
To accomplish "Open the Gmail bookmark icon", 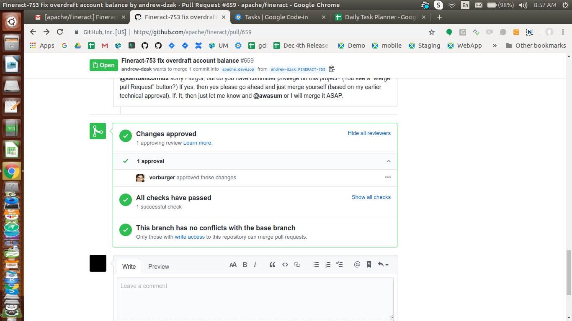I will 105,46.
